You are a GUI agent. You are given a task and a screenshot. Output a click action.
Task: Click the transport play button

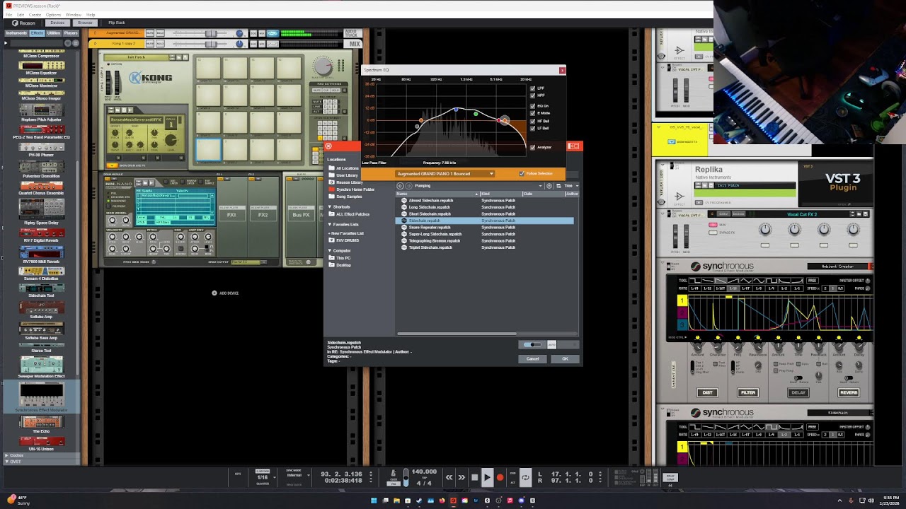click(x=487, y=477)
